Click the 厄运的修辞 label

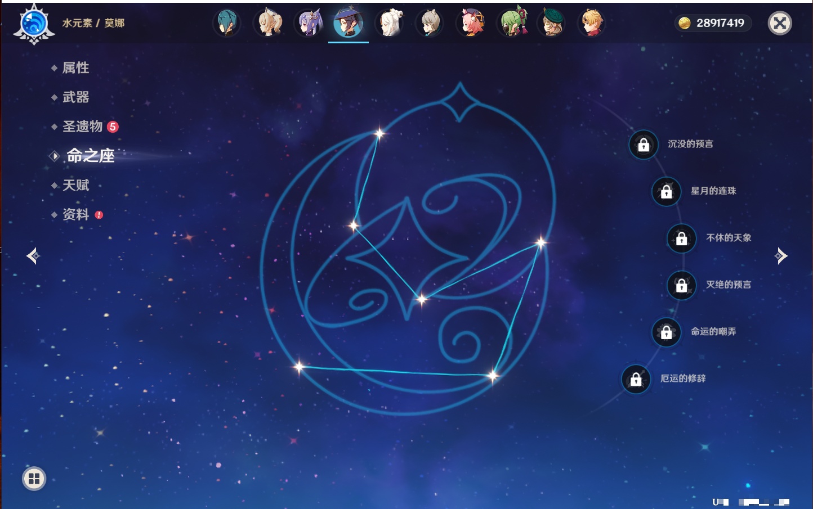coord(683,379)
